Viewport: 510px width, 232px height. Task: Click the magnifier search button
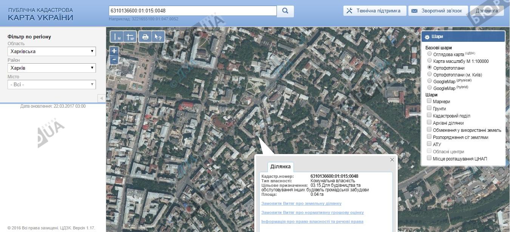pyautogui.click(x=286, y=11)
